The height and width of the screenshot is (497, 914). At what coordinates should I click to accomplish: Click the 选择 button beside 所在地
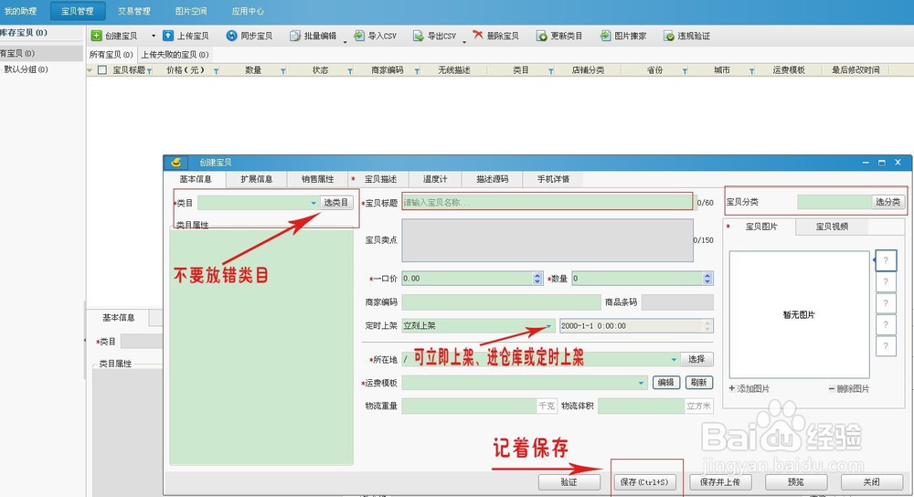[696, 359]
